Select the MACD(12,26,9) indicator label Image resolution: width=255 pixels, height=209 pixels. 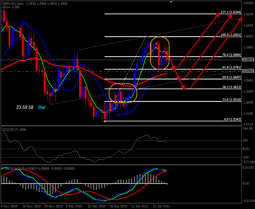(38, 169)
